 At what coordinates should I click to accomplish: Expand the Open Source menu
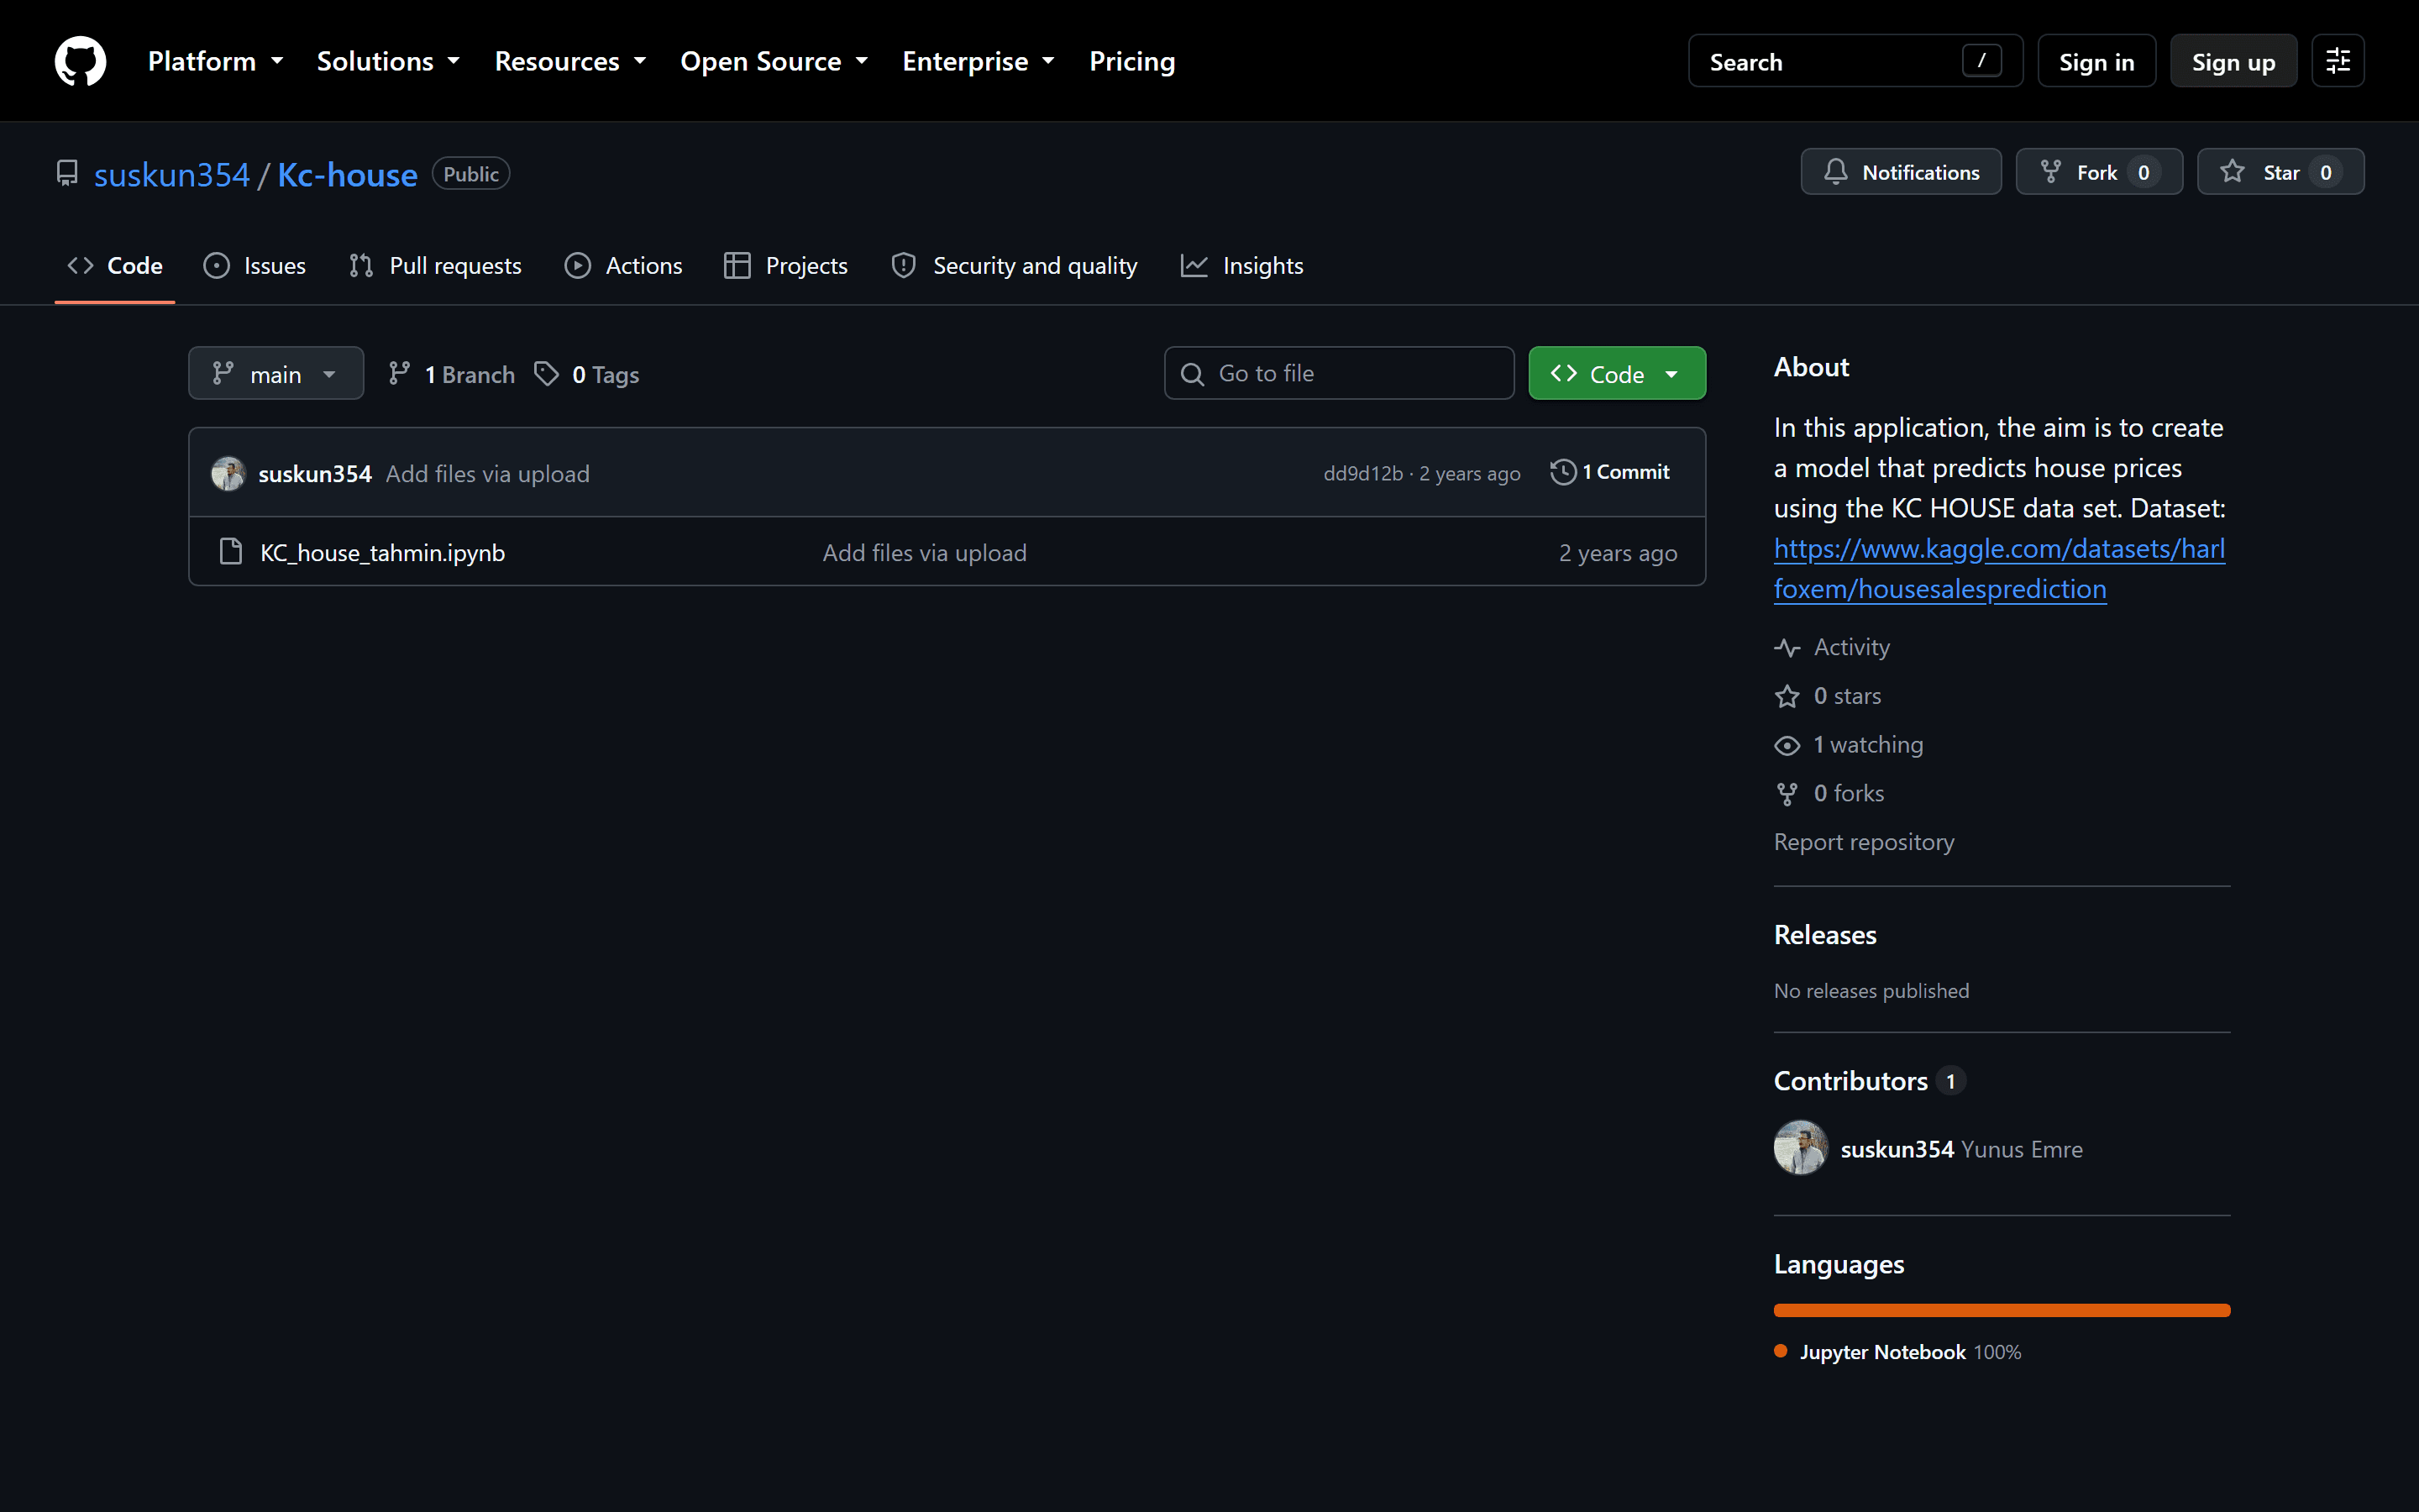pyautogui.click(x=774, y=61)
